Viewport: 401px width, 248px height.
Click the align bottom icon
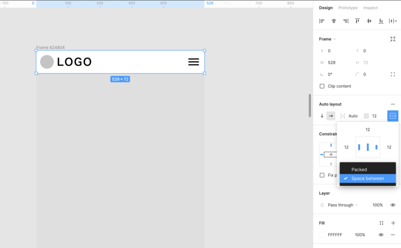[381, 21]
